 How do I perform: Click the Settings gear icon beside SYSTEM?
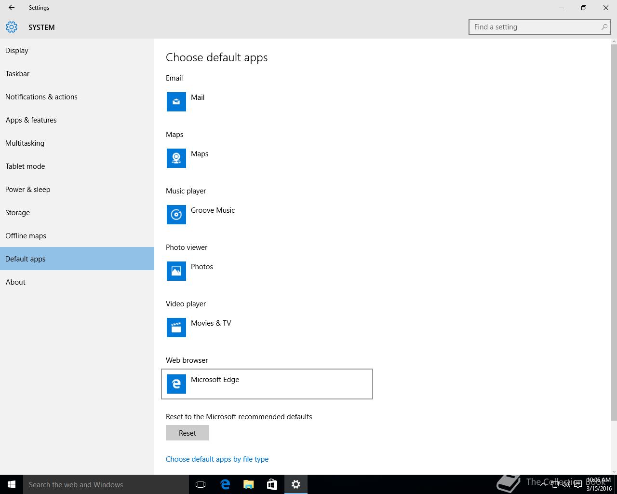tap(12, 27)
